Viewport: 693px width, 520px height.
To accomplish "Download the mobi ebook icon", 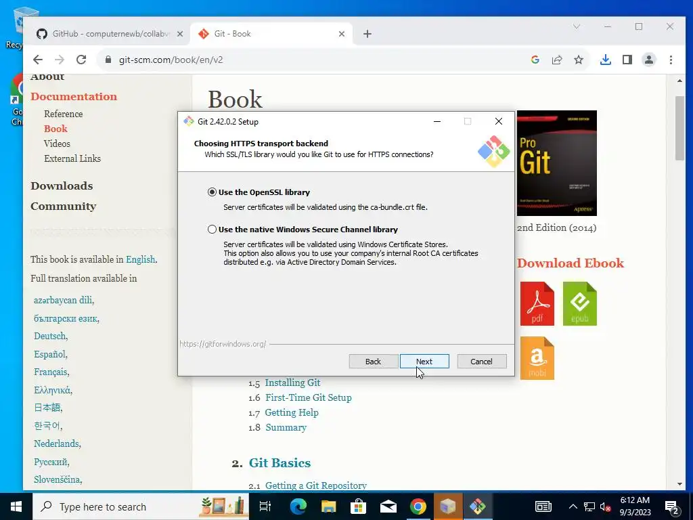I will tap(537, 358).
